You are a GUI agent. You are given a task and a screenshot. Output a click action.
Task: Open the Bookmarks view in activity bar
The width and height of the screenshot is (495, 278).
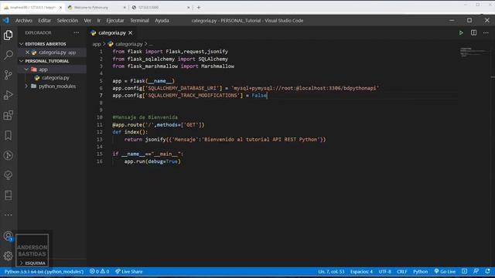(9, 135)
